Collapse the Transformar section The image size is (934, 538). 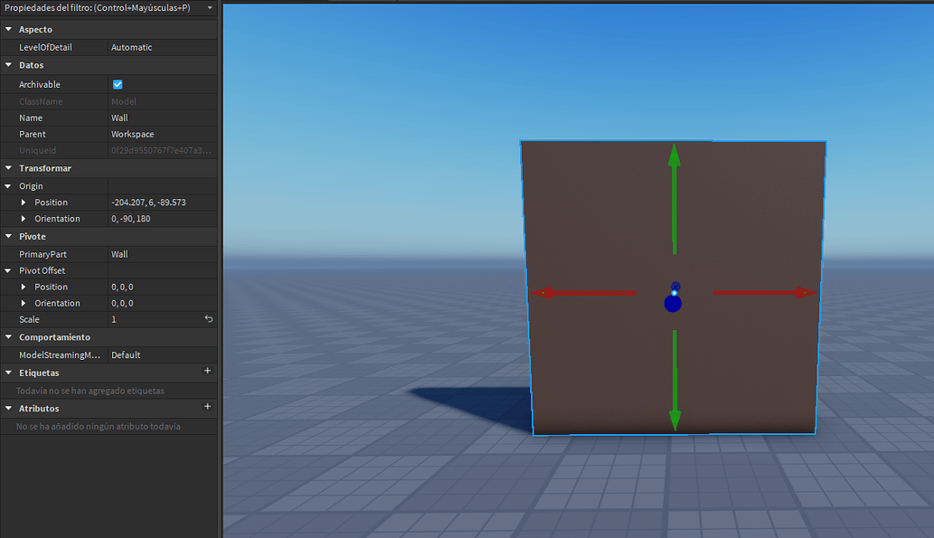[9, 167]
